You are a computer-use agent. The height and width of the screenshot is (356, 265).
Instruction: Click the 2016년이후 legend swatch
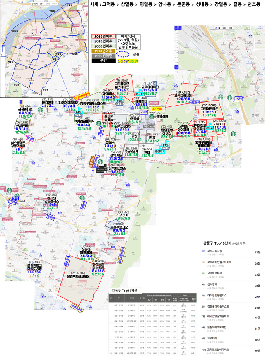(x=104, y=36)
